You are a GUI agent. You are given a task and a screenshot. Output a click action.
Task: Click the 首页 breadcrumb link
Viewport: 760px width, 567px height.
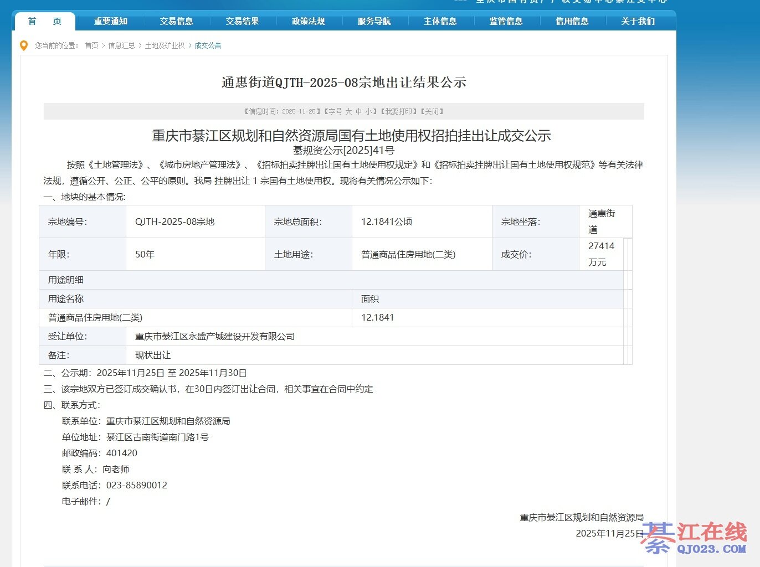click(x=91, y=46)
